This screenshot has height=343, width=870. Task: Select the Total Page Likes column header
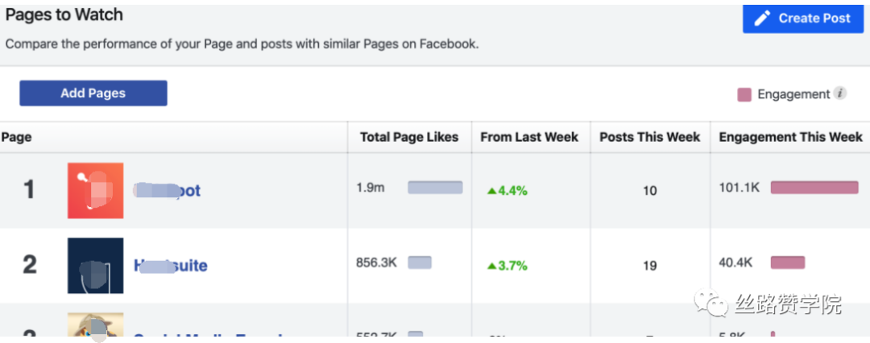pyautogui.click(x=409, y=137)
